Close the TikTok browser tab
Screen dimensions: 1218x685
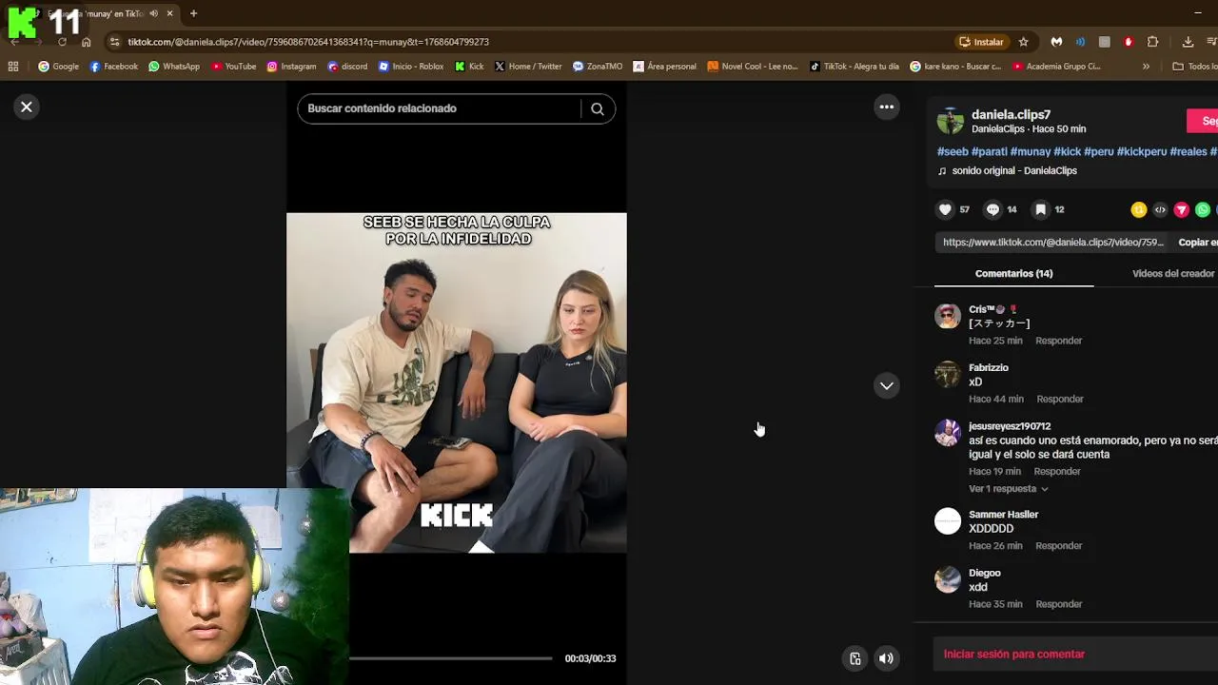(169, 13)
